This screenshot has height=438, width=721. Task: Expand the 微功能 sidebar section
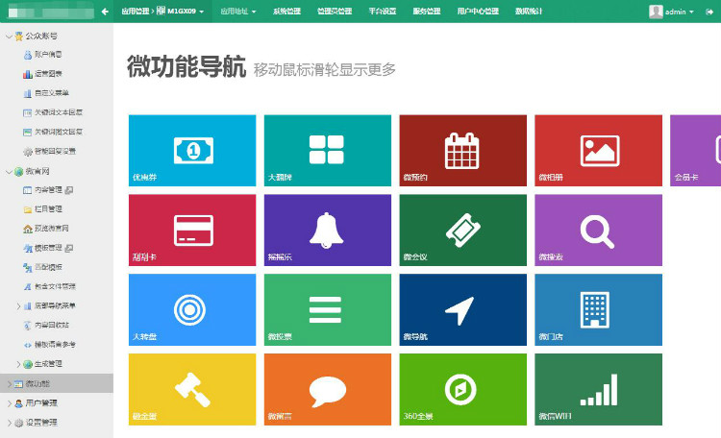10,383
